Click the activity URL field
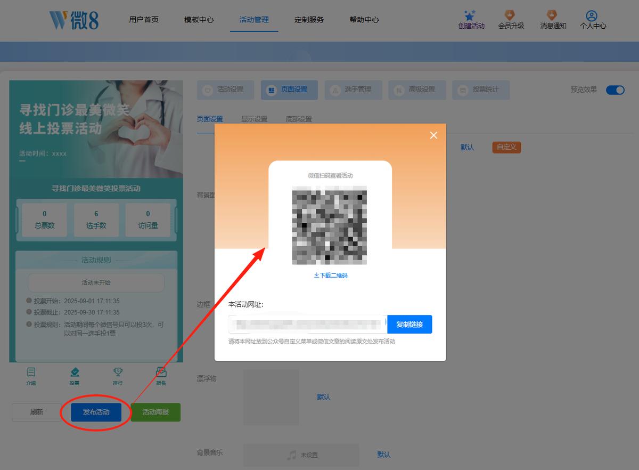Image resolution: width=639 pixels, height=470 pixels. point(308,325)
